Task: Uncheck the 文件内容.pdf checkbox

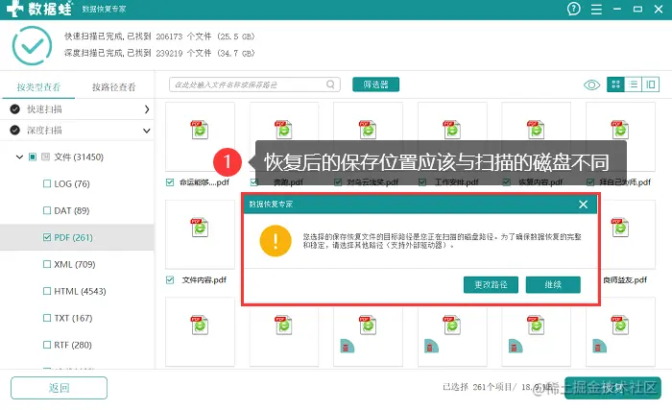Action: point(170,280)
